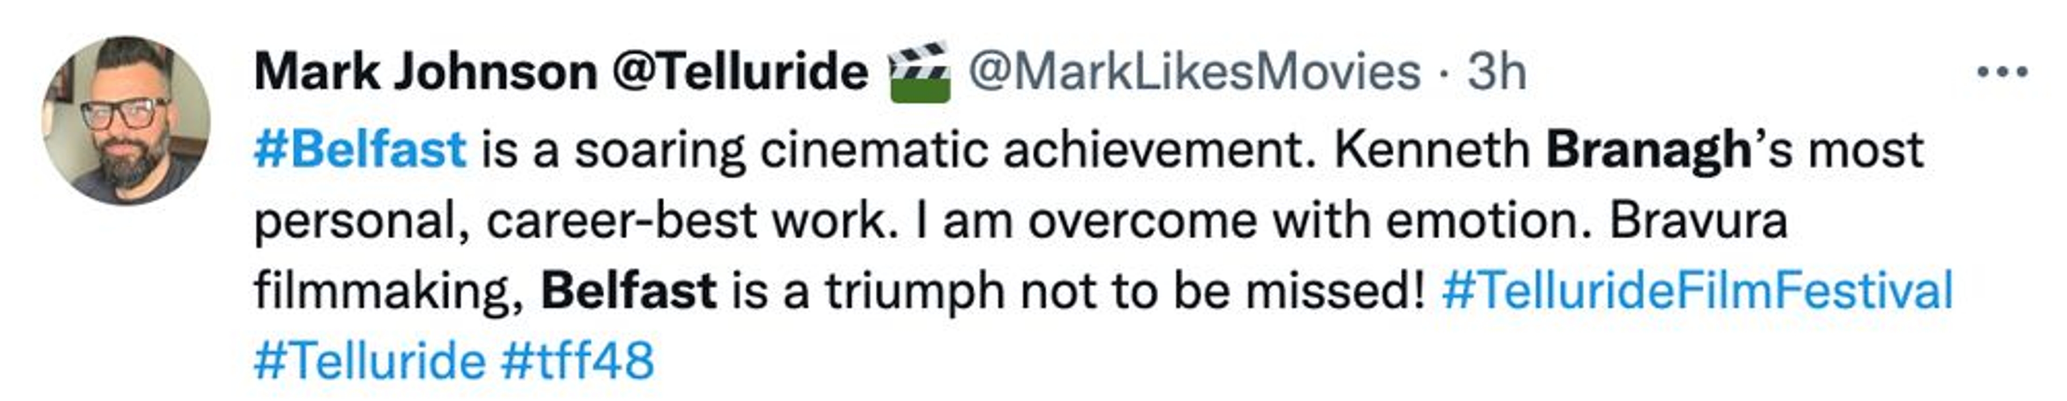Open Mark Johnson's profile picture

pos(126,121)
